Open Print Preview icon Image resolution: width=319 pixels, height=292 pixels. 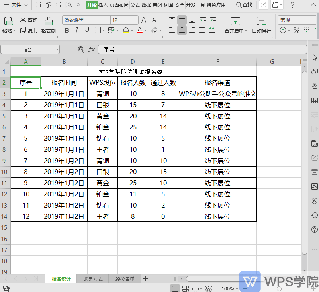(68, 4)
